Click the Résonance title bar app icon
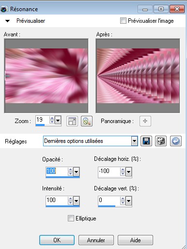Screen dimensions: 187x249 pyautogui.click(x=4, y=9)
